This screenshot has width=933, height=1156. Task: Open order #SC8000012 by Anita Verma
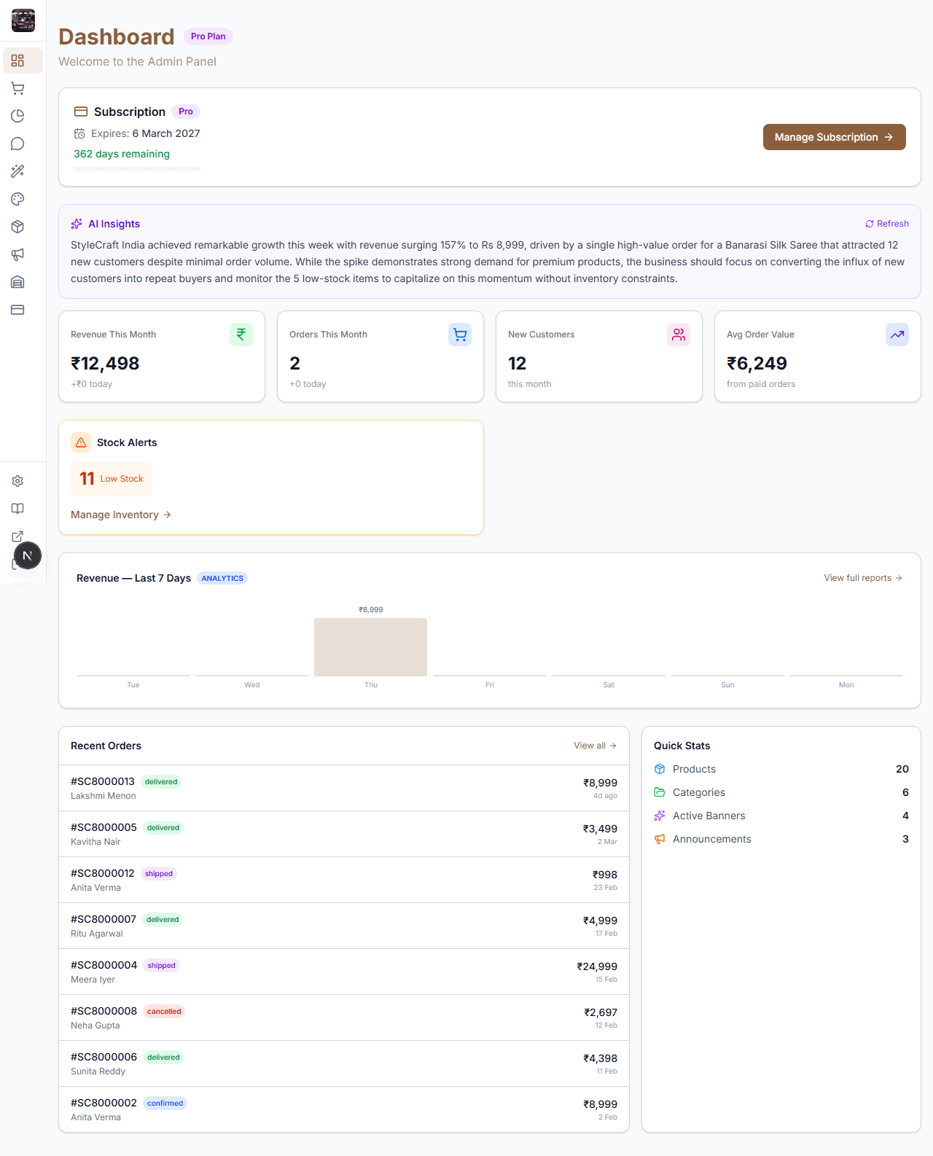344,880
